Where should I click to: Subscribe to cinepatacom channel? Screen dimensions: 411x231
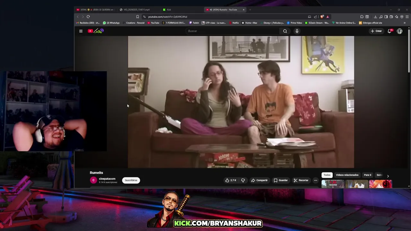(131, 180)
